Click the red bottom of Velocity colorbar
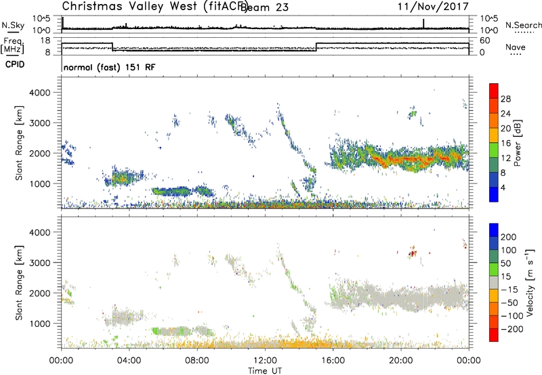Image resolution: width=542 pixels, height=375 pixels. coord(494,335)
